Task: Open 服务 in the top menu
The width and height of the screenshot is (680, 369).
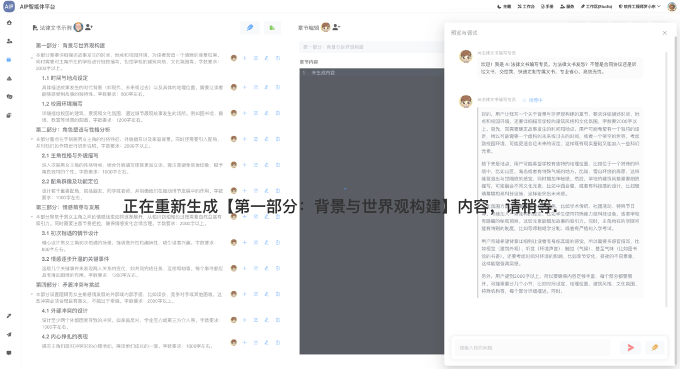Action: click(x=567, y=6)
